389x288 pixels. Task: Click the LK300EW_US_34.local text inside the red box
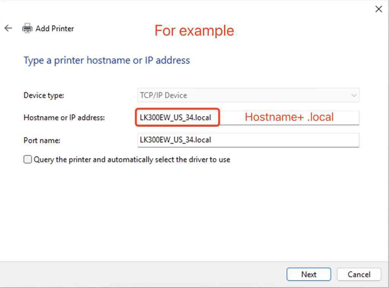click(x=176, y=118)
